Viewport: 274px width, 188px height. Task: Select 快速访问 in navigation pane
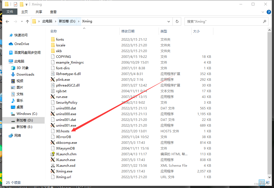(21, 35)
